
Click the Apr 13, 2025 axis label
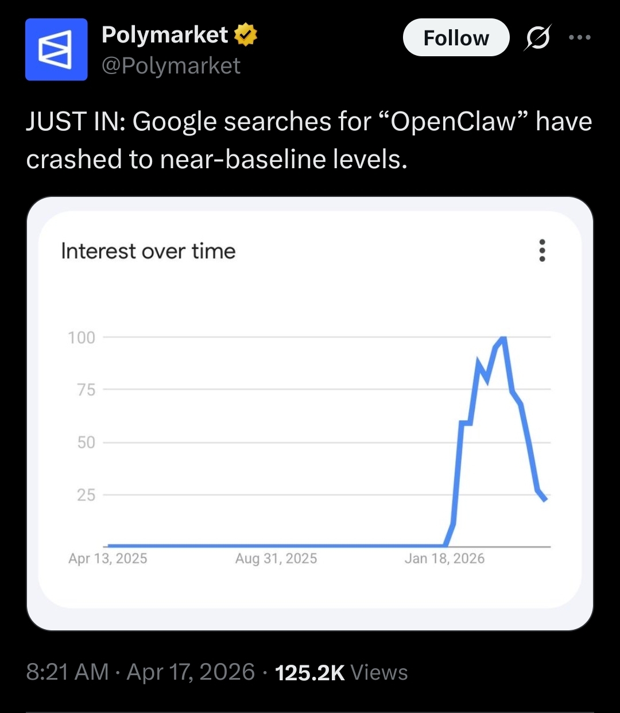[108, 559]
